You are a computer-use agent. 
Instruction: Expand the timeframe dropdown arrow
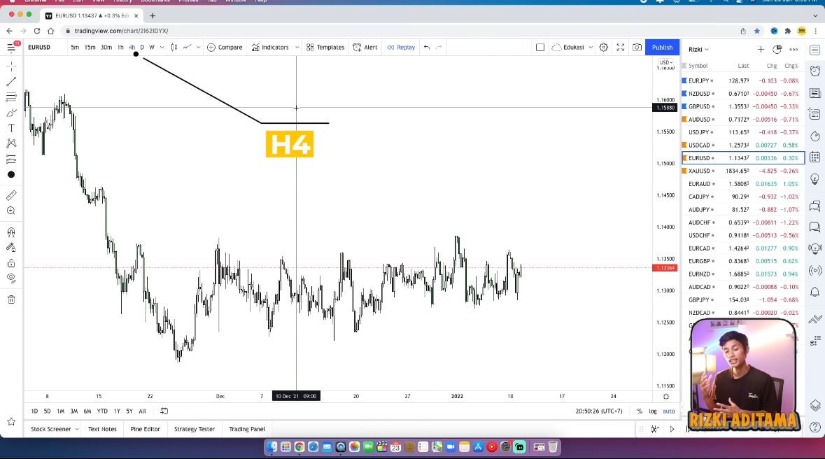[x=162, y=48]
